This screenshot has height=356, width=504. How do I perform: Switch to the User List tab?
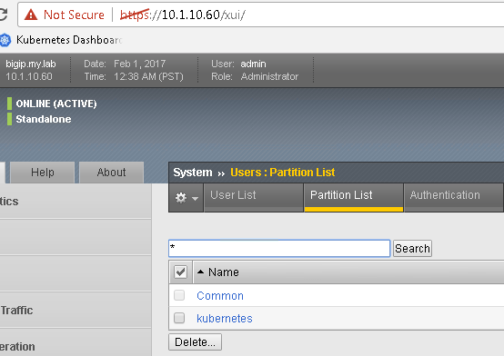[254, 197]
